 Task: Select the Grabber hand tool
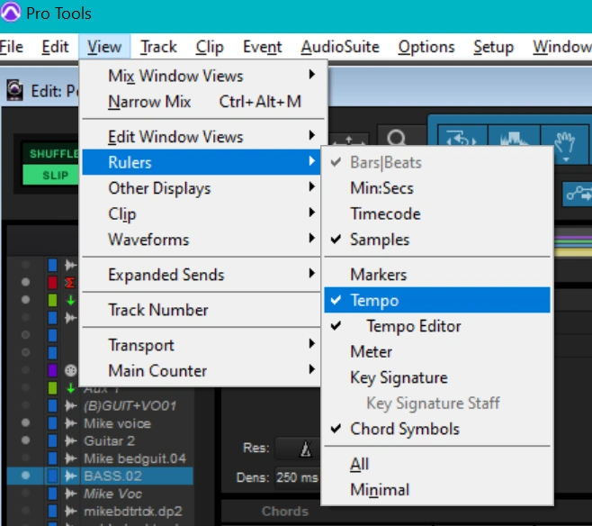563,140
